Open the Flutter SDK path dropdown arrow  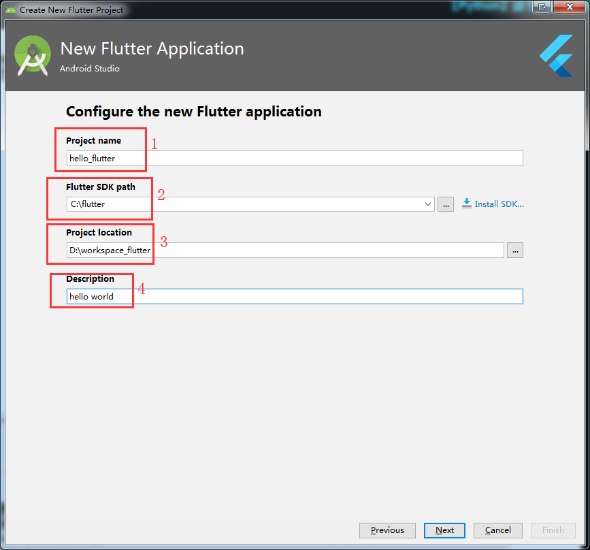pos(428,204)
